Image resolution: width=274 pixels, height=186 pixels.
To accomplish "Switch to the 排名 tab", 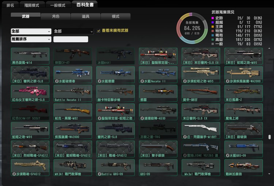I will point(10,5).
